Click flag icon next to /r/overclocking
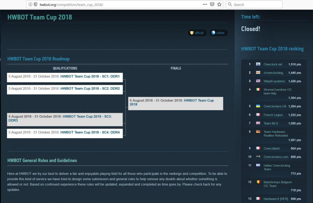Image resolution: width=313 pixels, height=203 pixels. click(x=258, y=72)
